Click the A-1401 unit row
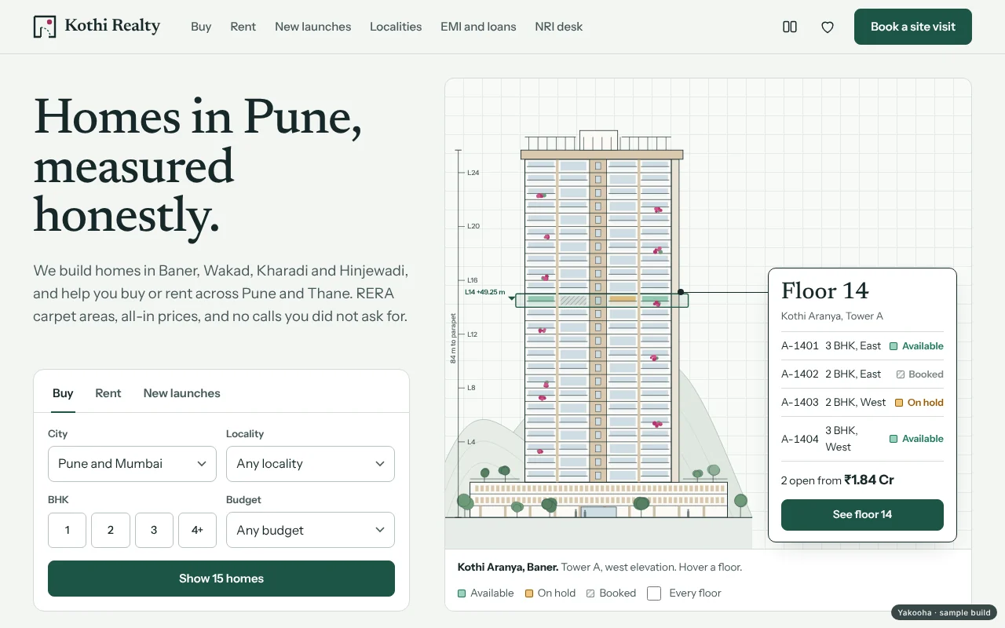The height and width of the screenshot is (628, 1005). pyautogui.click(x=862, y=346)
